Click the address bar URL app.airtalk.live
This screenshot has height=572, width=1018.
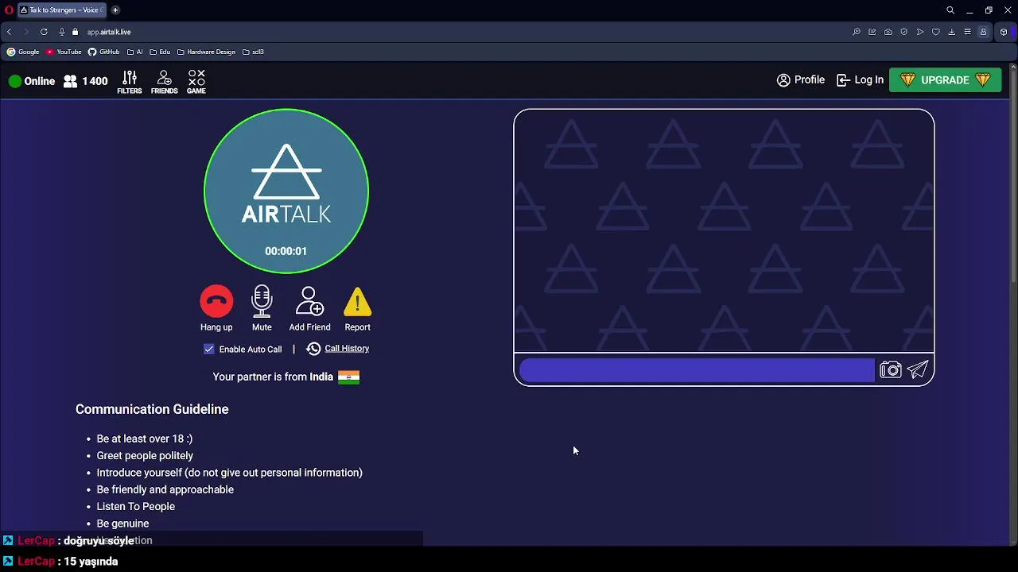click(109, 32)
